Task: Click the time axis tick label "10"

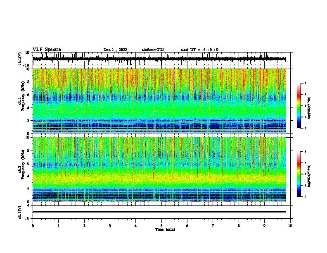Action: 290,226
